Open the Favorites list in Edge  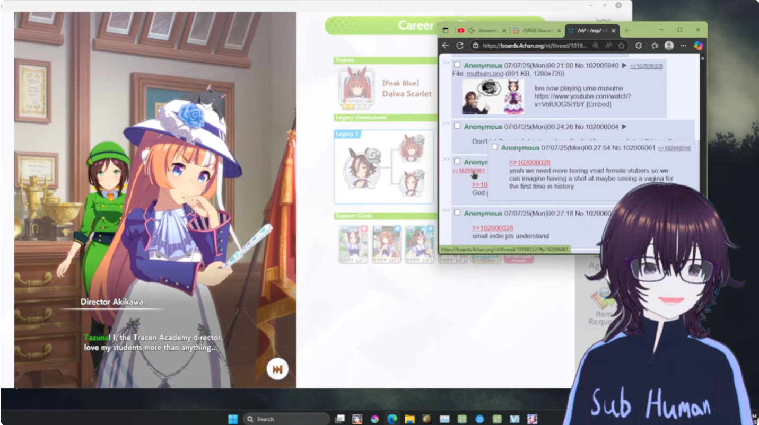(x=655, y=46)
